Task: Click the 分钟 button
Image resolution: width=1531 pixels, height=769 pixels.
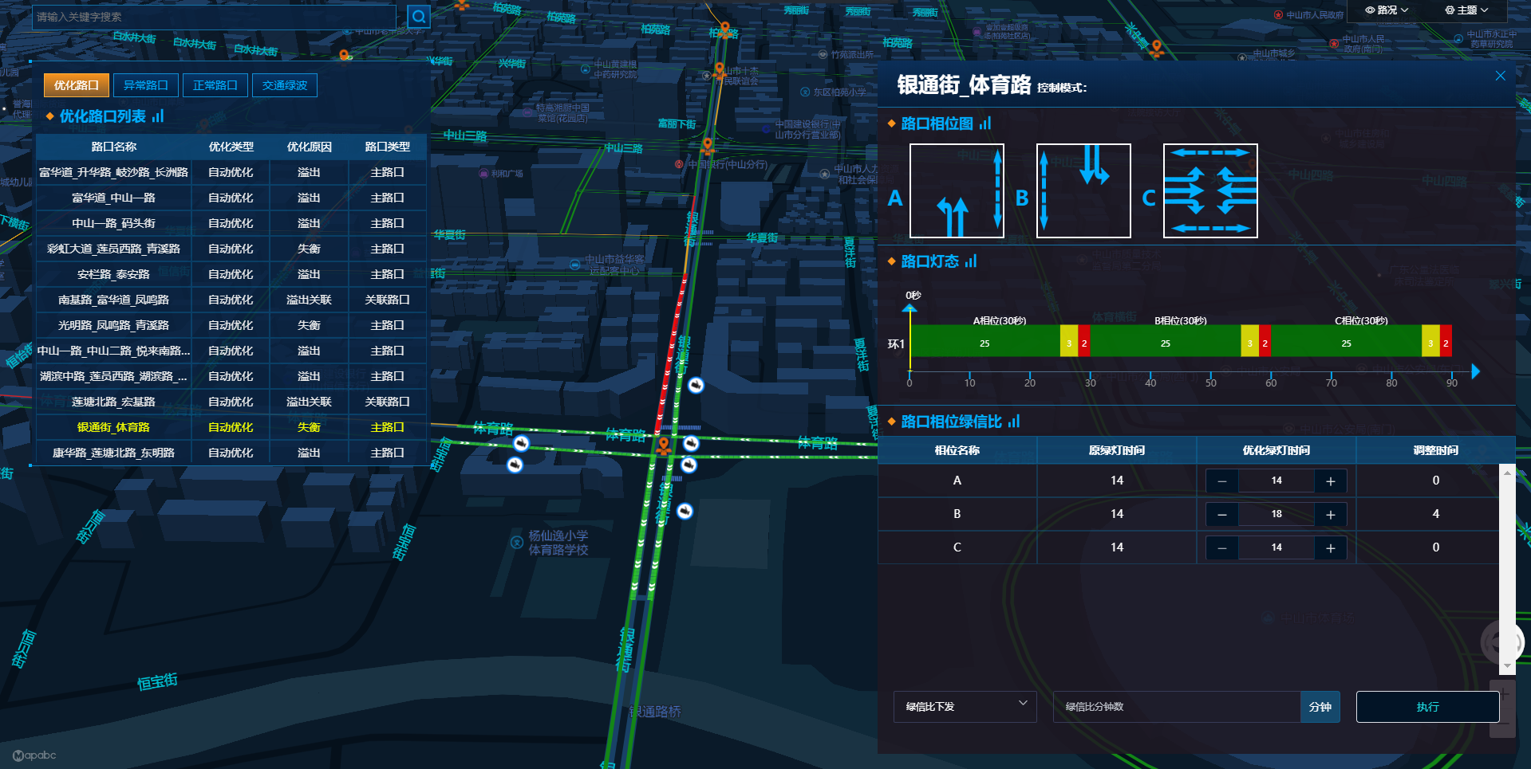Action: [1320, 707]
